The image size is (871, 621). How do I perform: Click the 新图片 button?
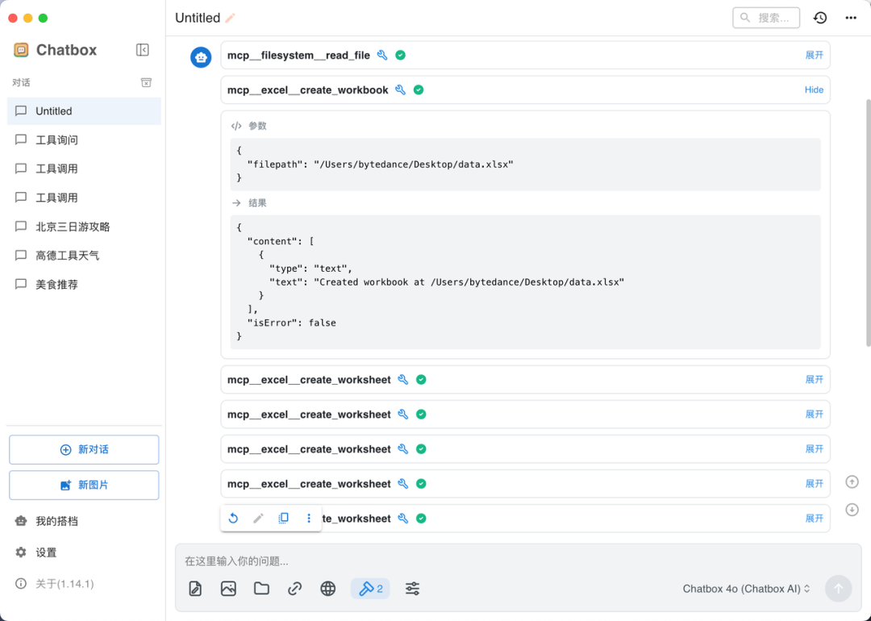click(84, 486)
